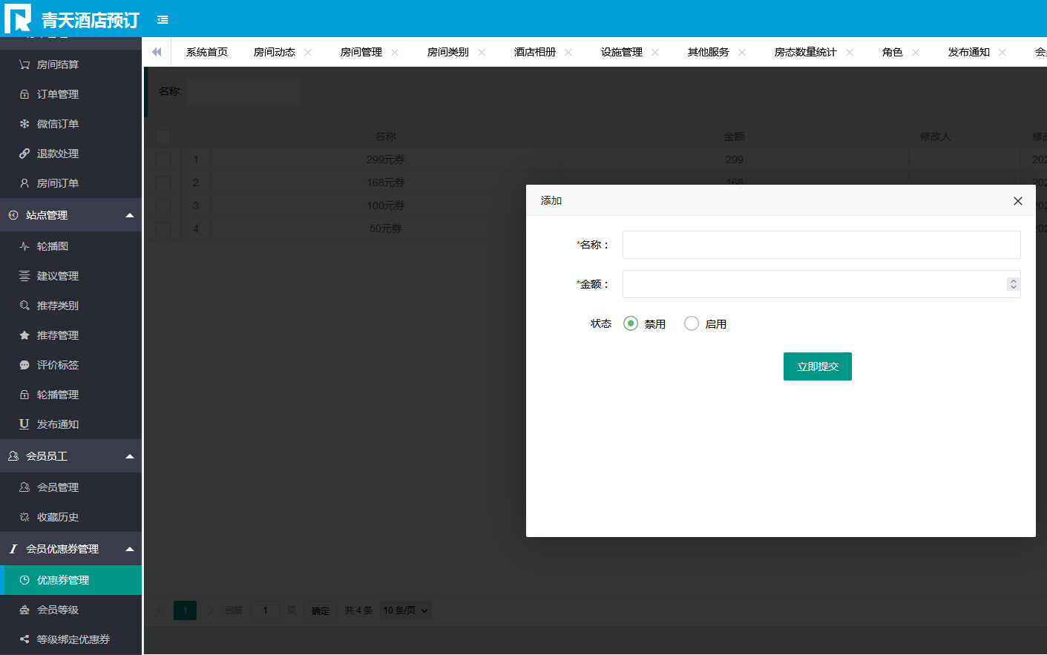Click the 房间结算 cart icon in sidebar
Screen dimensions: 1047x655
click(x=24, y=65)
